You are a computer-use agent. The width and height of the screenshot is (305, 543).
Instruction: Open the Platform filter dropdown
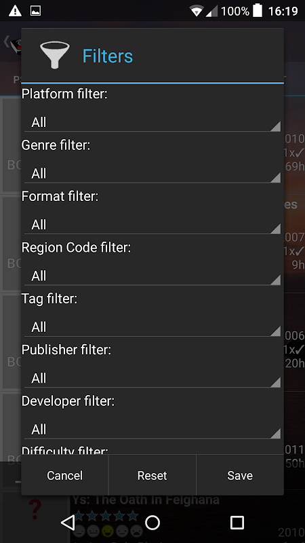pyautogui.click(x=152, y=122)
